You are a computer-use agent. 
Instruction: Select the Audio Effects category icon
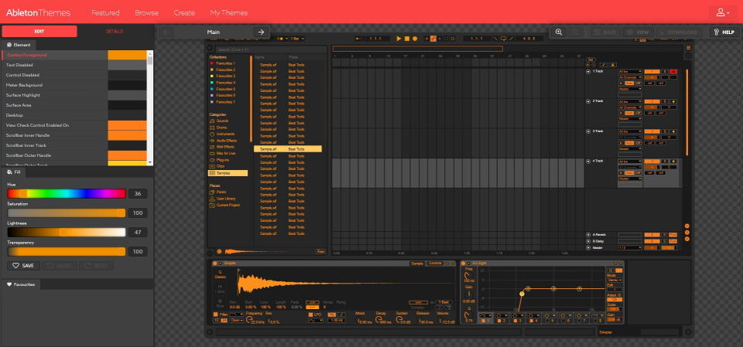[x=213, y=141]
